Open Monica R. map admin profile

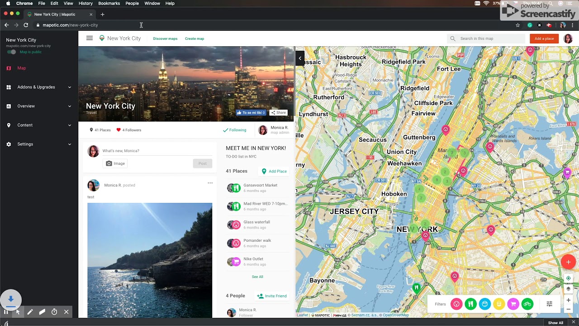[x=274, y=130]
